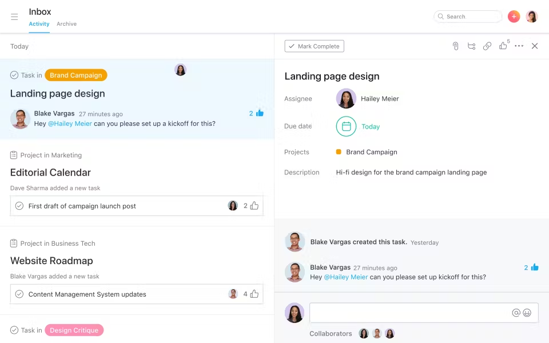Click the @ mention icon in comment box

(x=516, y=313)
